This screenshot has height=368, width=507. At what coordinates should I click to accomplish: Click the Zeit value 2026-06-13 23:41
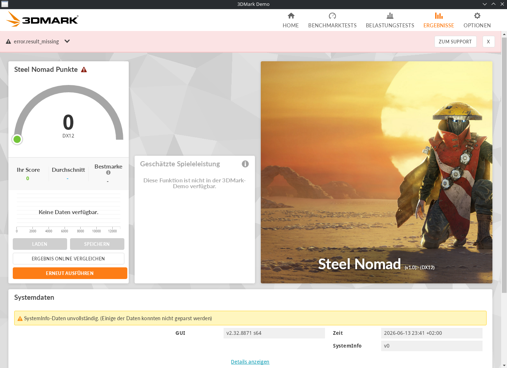tap(432, 333)
